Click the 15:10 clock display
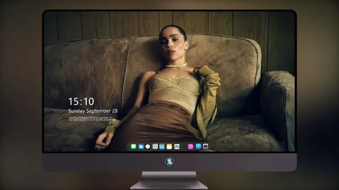The image size is (339, 190). 81,101
